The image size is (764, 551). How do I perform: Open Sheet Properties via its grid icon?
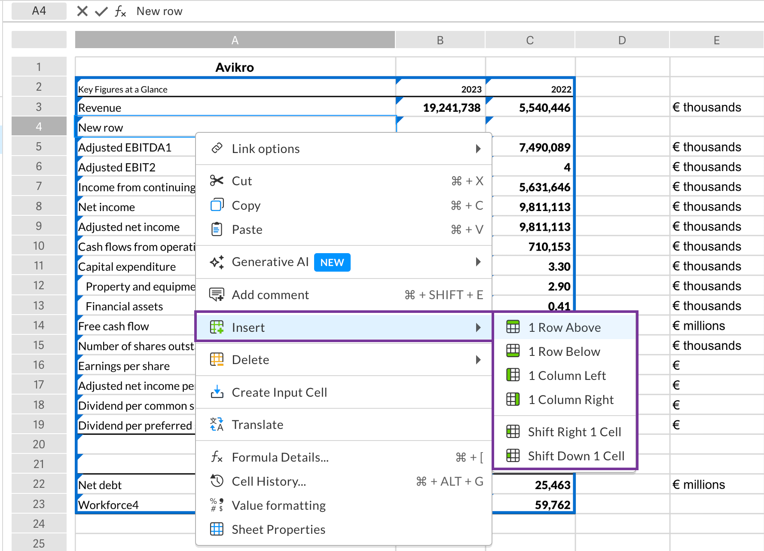(217, 529)
